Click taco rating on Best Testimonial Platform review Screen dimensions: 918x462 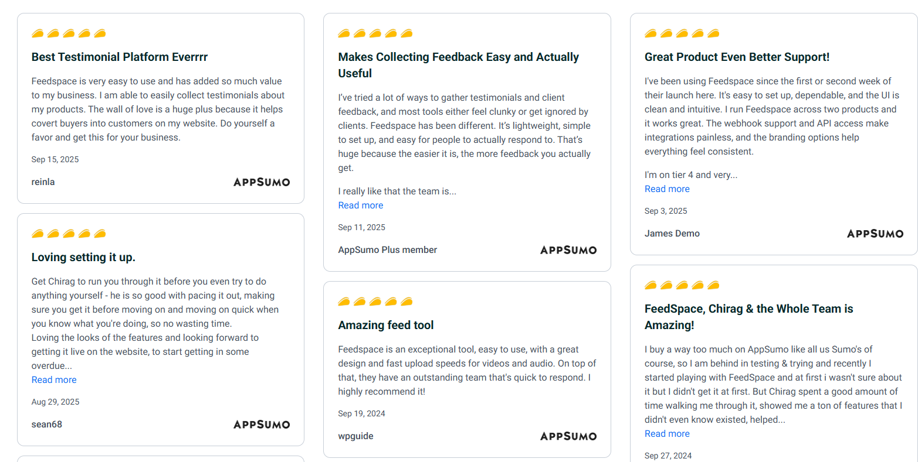click(69, 33)
